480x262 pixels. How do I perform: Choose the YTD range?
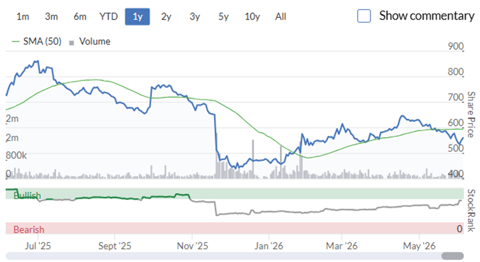109,16
